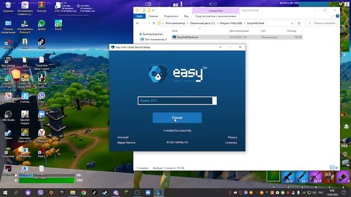The height and width of the screenshot is (197, 351).
Task: Open the Muck desktop shortcut
Action: coord(58,25)
